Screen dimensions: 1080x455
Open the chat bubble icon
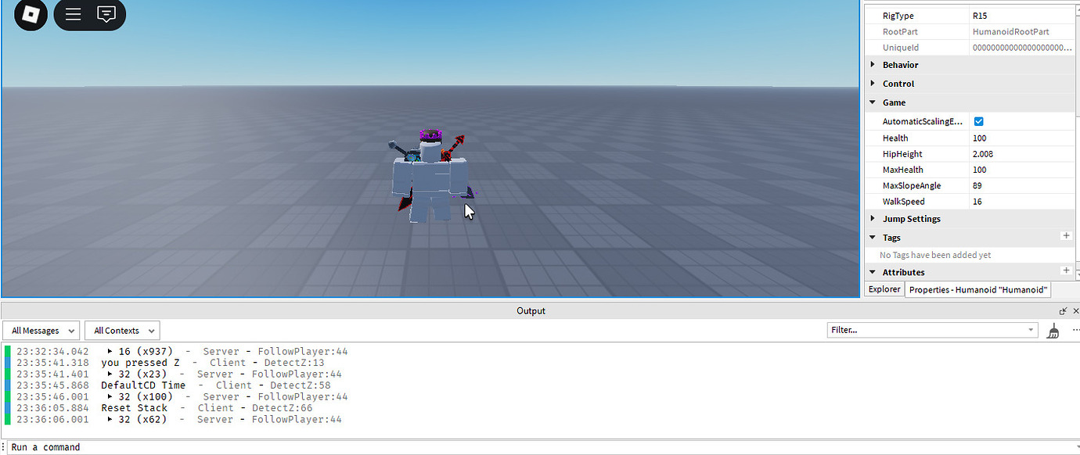point(106,14)
